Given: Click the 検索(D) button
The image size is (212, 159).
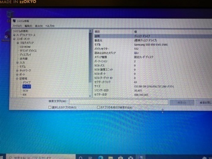Looking at the screenshot, I should pos(182,103).
